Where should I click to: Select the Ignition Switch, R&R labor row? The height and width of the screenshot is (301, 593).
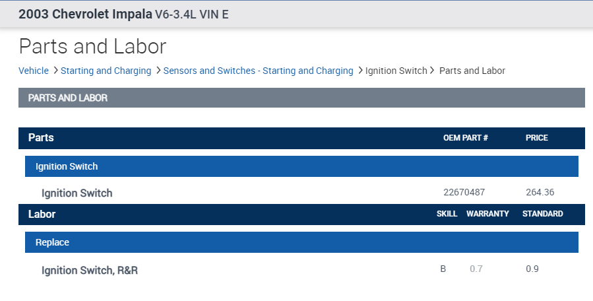coord(90,270)
